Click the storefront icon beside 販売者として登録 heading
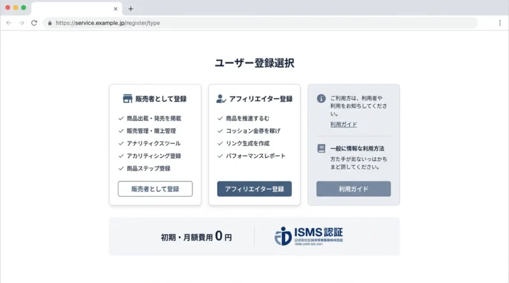This screenshot has height=283, width=509. 128,98
